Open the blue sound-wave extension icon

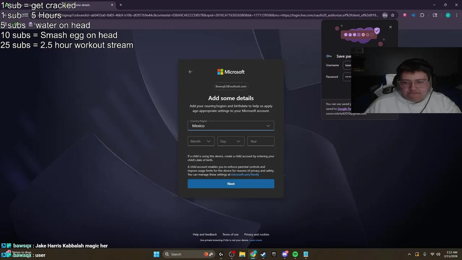413,15
